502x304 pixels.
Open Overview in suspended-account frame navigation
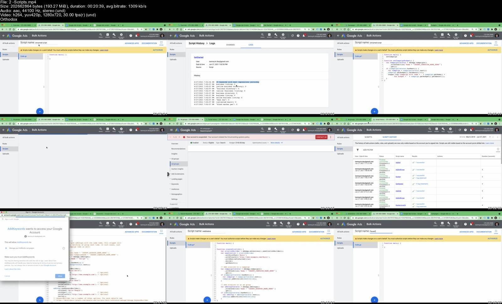coord(175,144)
